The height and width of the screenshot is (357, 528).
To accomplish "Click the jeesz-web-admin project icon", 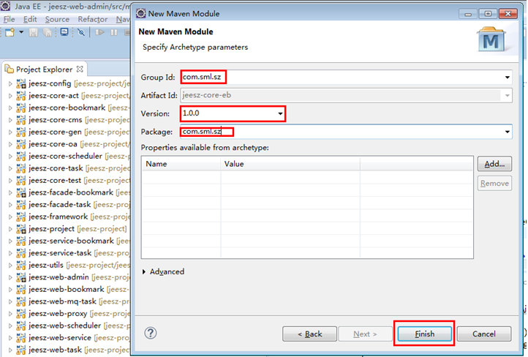I will pos(21,277).
